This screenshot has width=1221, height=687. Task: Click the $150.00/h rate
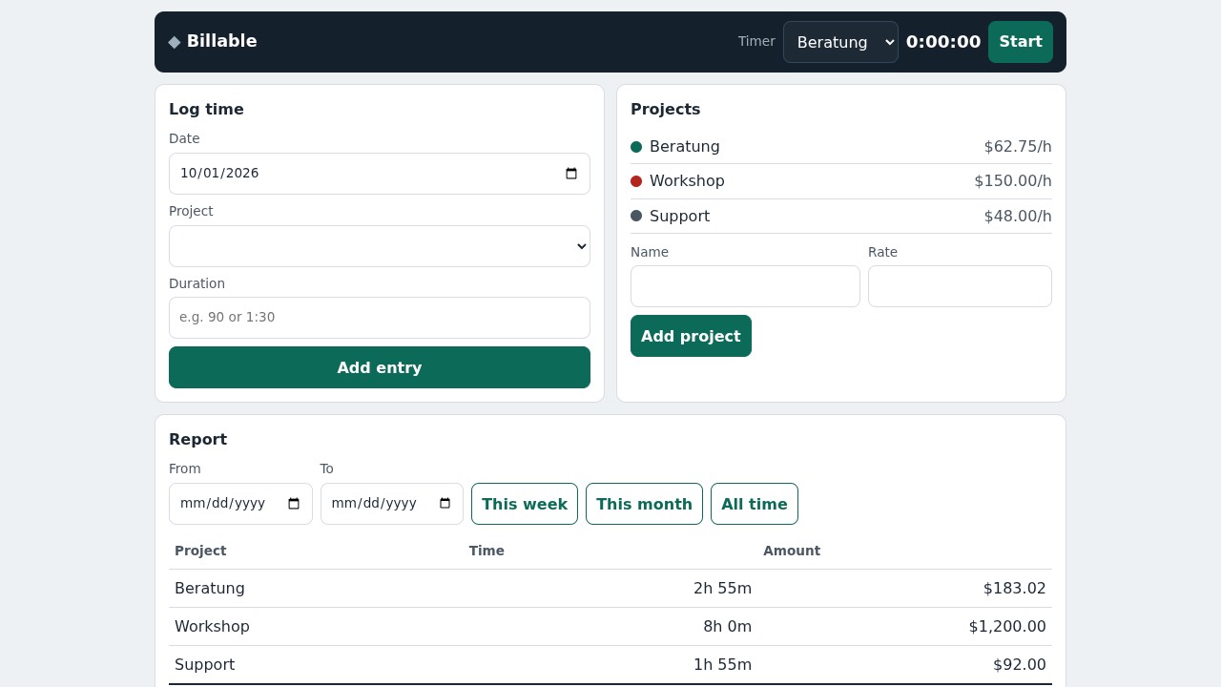point(1013,181)
